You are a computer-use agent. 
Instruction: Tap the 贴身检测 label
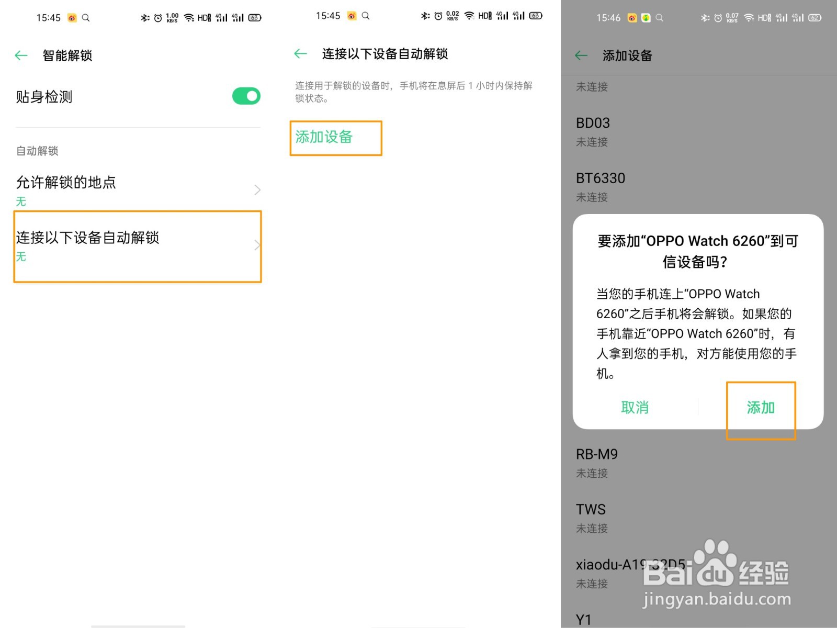[44, 97]
